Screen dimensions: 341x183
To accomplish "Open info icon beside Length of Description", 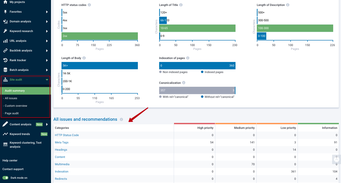I will [288, 5].
